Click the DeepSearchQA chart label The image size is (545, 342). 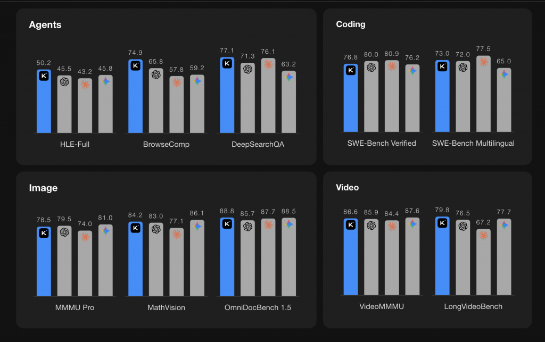(x=258, y=144)
